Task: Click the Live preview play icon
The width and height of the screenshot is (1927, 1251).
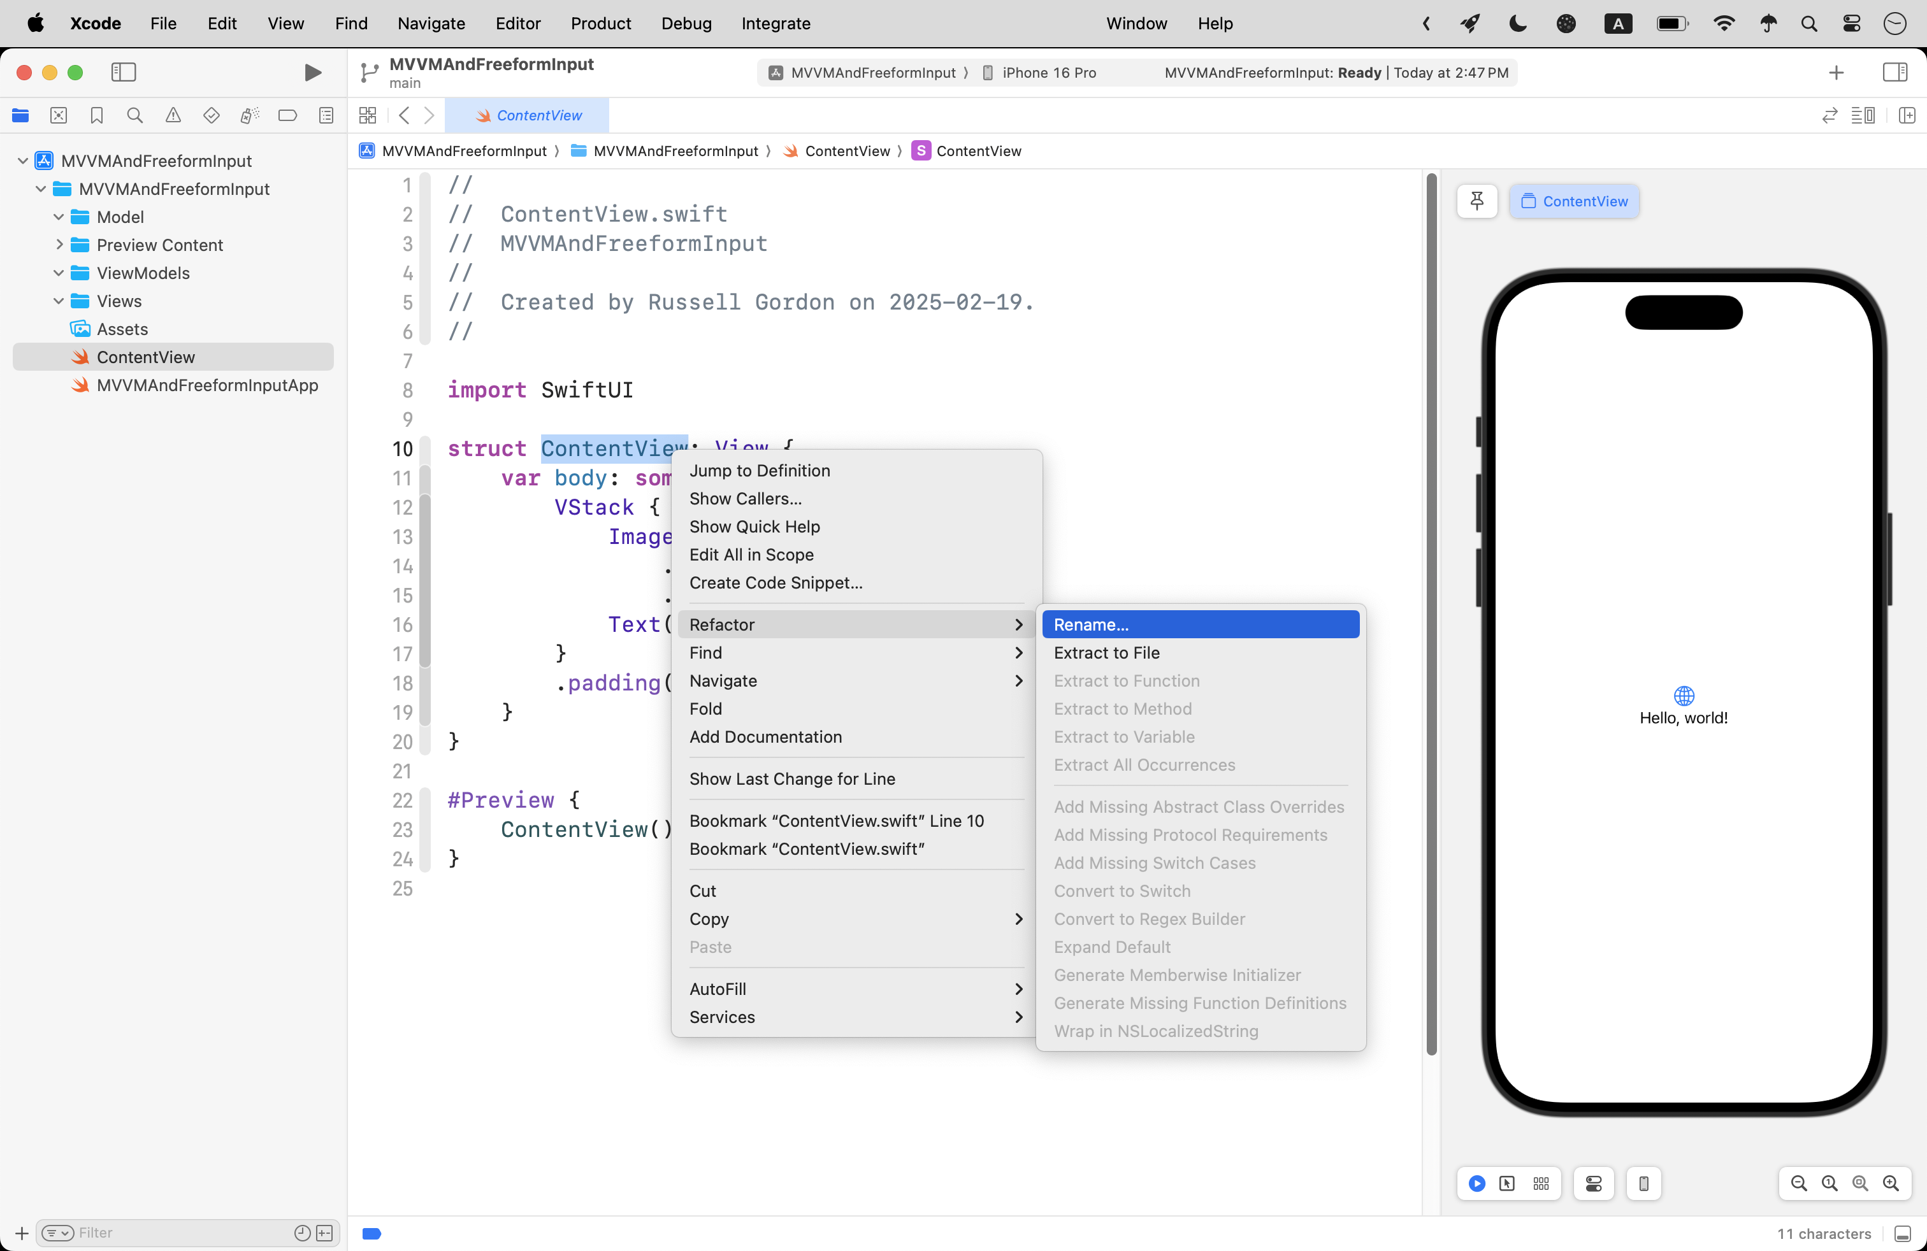Action: [x=1477, y=1184]
